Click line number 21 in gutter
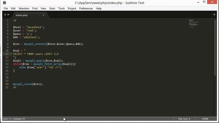This screenshot has width=219, height=123. (x=7, y=87)
